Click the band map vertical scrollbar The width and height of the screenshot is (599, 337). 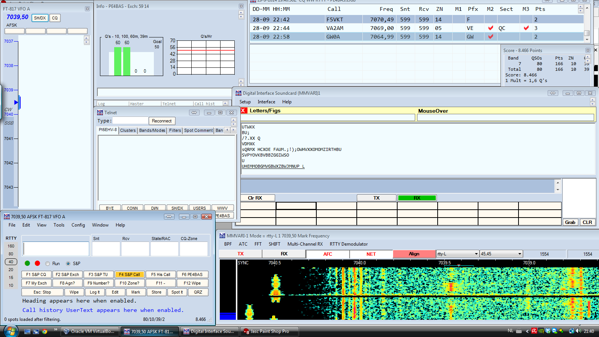click(87, 40)
